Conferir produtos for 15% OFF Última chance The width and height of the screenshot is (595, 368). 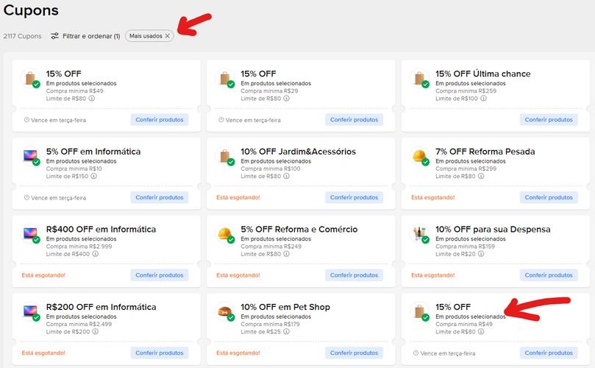tap(549, 120)
